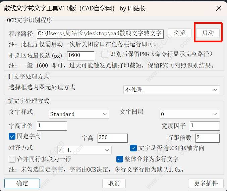Click the 程序路径 path input field
The image size is (227, 191).
(x=100, y=34)
